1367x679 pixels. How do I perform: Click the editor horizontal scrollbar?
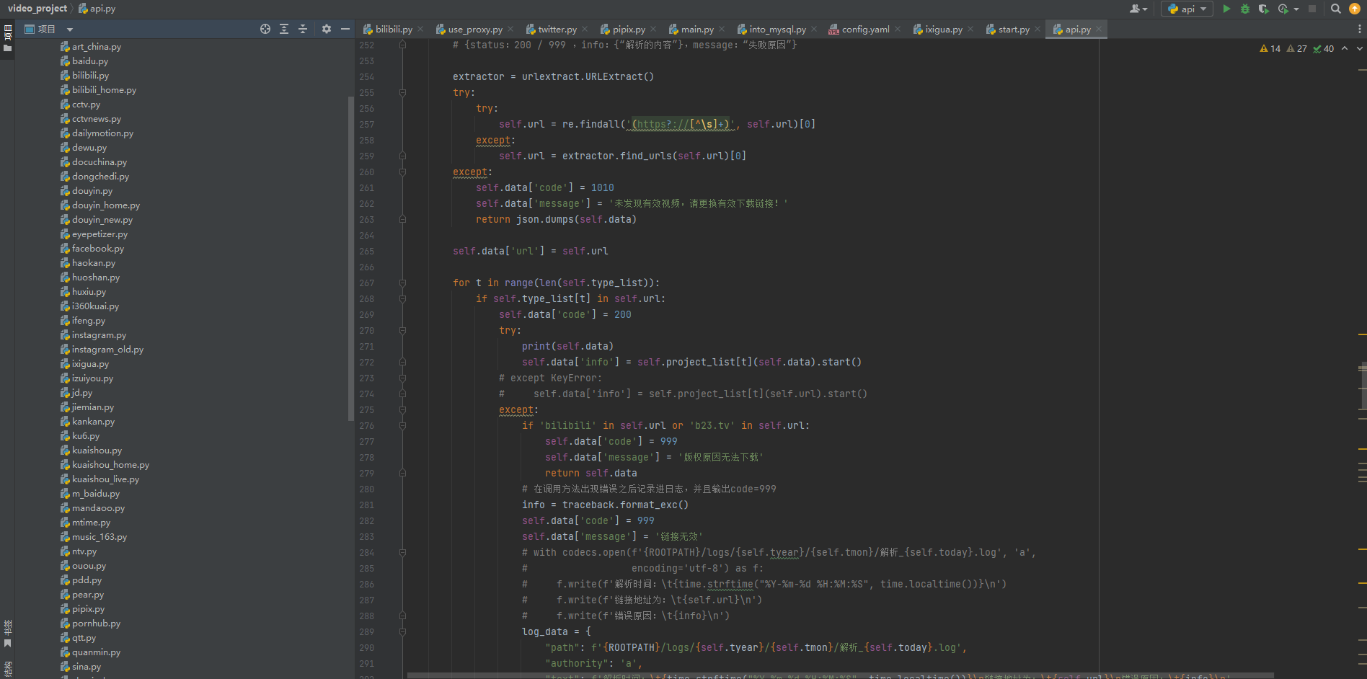tap(840, 676)
